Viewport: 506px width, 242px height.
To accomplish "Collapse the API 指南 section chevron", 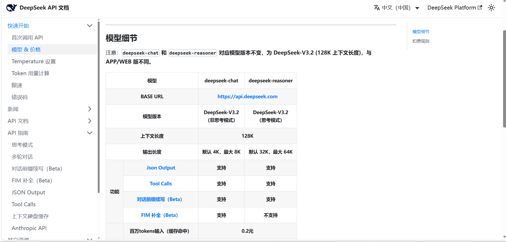I will 90,133.
